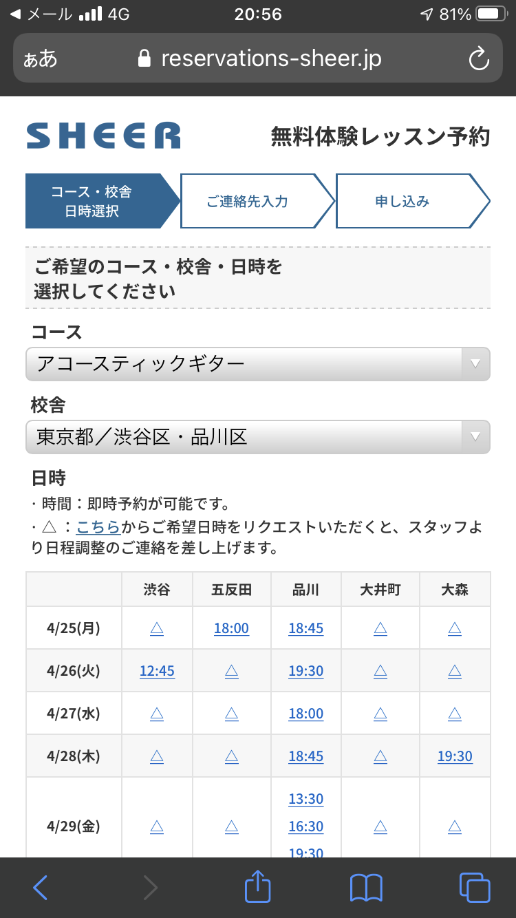Image resolution: width=516 pixels, height=918 pixels.
Task: Open the コース dropdown showing アコースティックギター
Action: [x=258, y=364]
